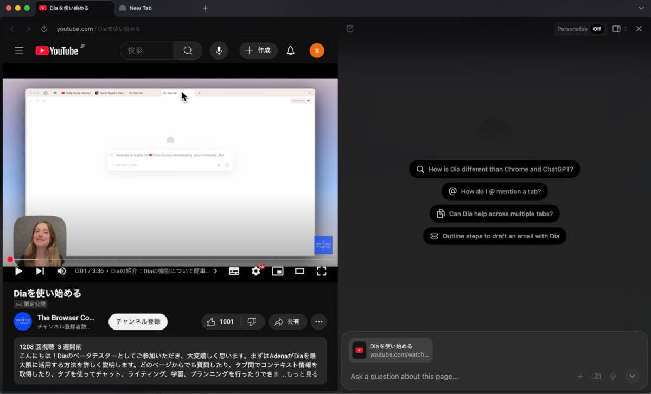Seek on the video progress bar
The height and width of the screenshot is (394, 651).
[170, 260]
